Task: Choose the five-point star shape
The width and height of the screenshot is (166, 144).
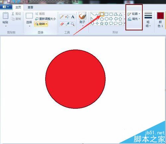Action: click(x=102, y=23)
